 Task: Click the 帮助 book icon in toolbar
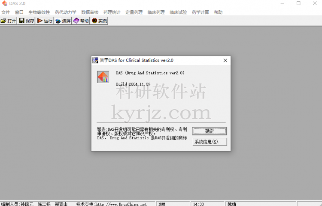pyautogui.click(x=81, y=21)
